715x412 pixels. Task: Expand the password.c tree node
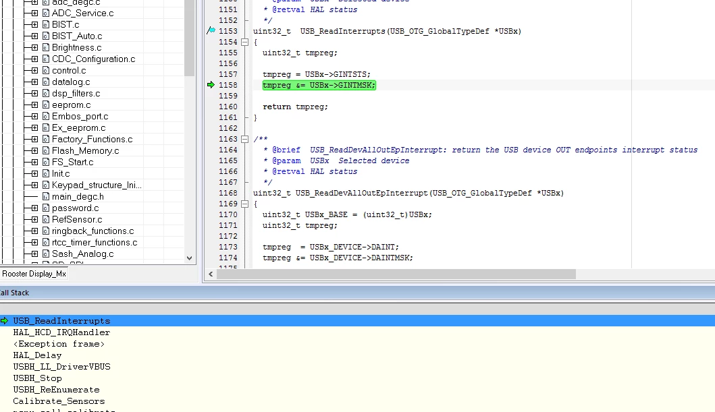[34, 208]
